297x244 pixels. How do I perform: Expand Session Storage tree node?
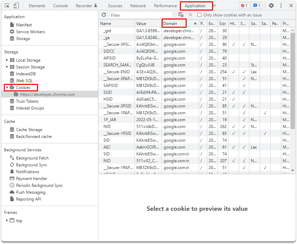(x=7, y=67)
